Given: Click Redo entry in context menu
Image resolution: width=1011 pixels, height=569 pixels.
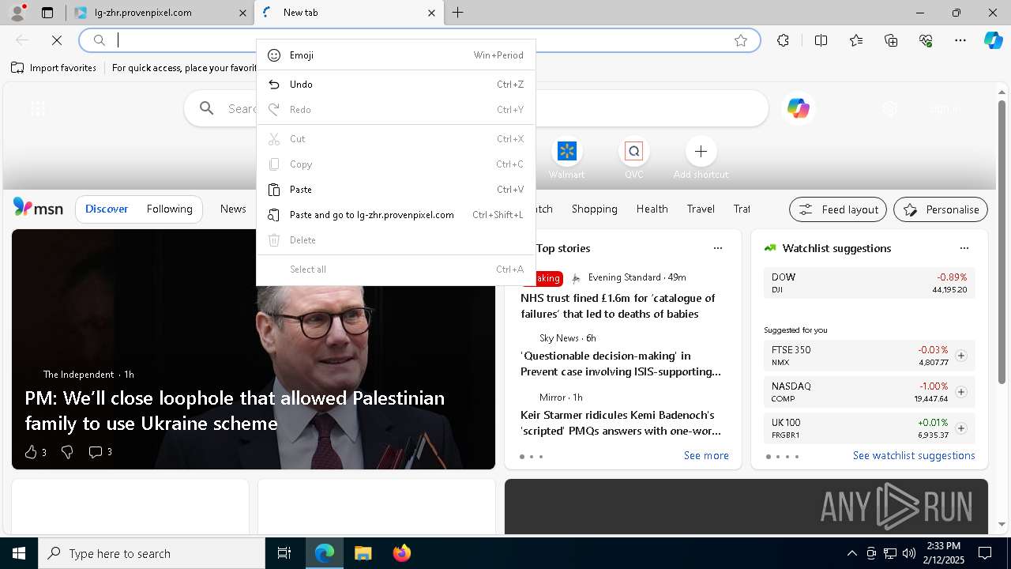Looking at the screenshot, I should pyautogui.click(x=396, y=110).
